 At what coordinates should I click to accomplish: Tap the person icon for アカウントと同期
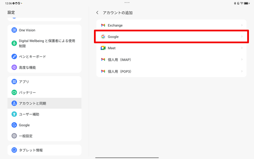(x=14, y=103)
